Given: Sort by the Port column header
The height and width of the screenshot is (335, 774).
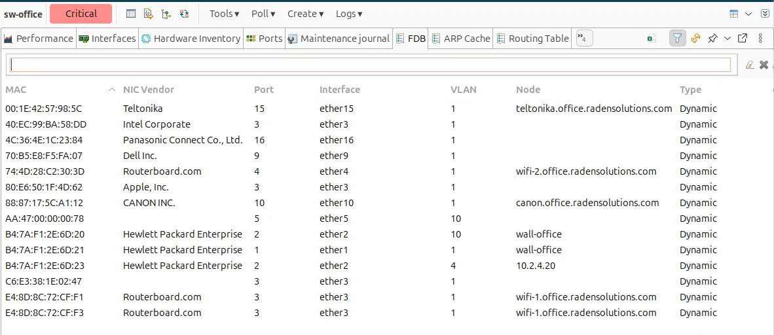Looking at the screenshot, I should point(264,90).
